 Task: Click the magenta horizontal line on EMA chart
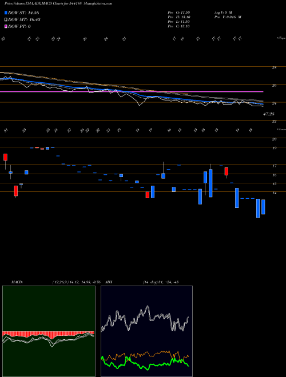(x=132, y=91)
